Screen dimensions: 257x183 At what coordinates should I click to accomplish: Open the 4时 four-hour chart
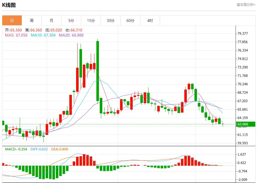click(x=150, y=20)
